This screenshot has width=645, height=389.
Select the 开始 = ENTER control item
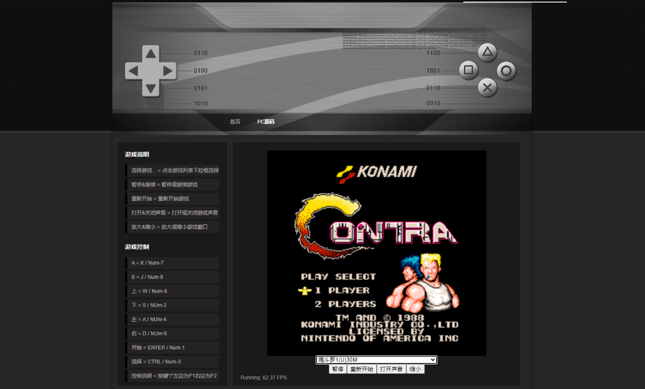pyautogui.click(x=172, y=347)
